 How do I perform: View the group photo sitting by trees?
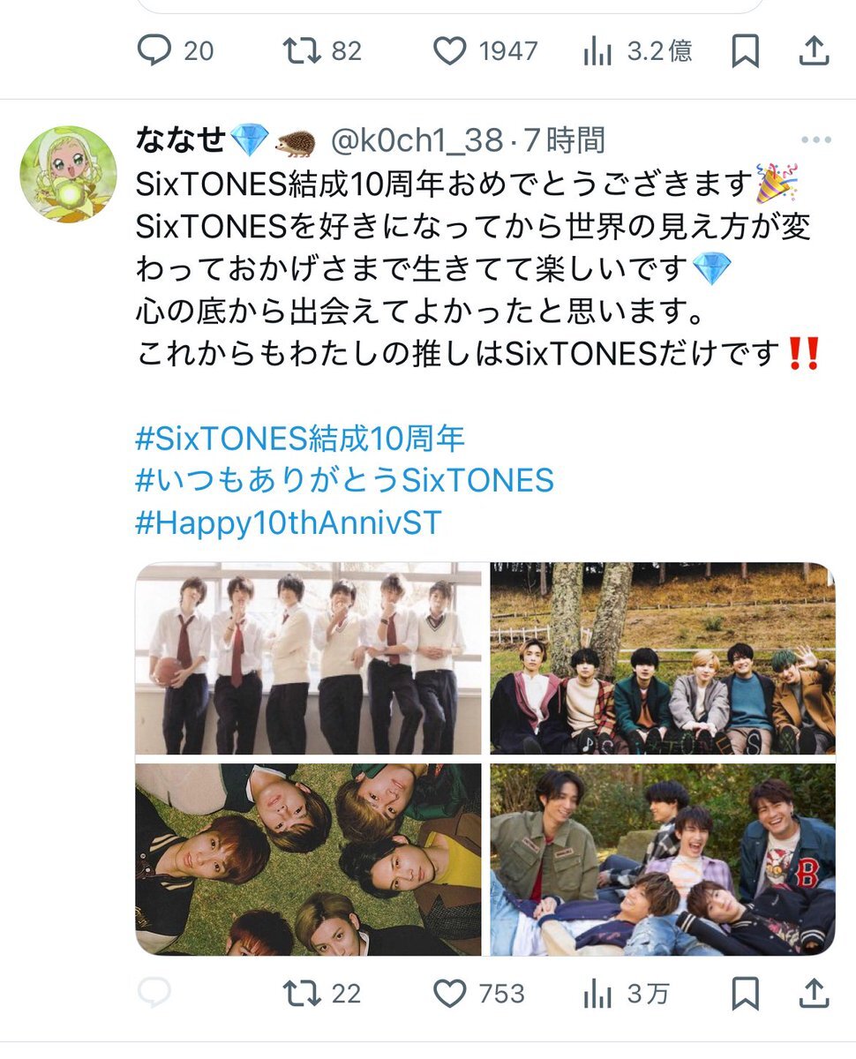click(663, 658)
